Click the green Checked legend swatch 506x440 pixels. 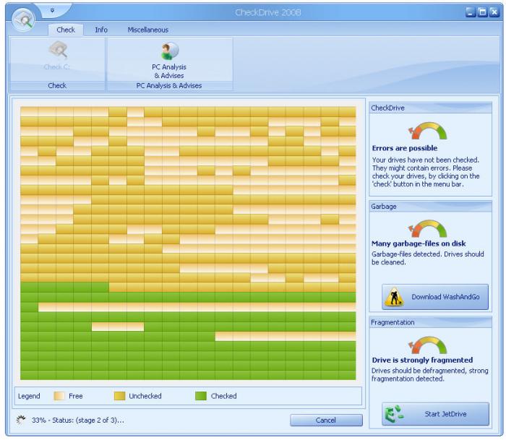click(201, 396)
